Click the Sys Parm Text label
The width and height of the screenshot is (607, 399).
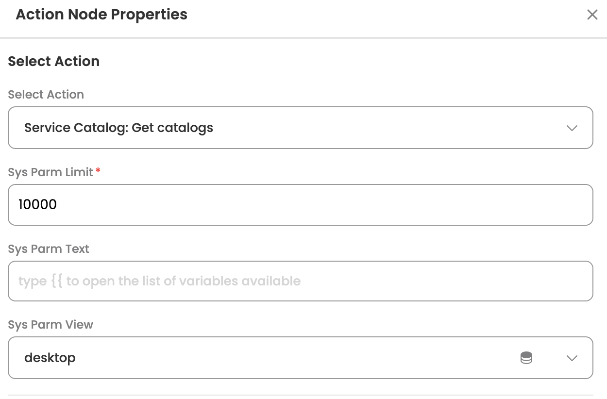click(x=49, y=249)
